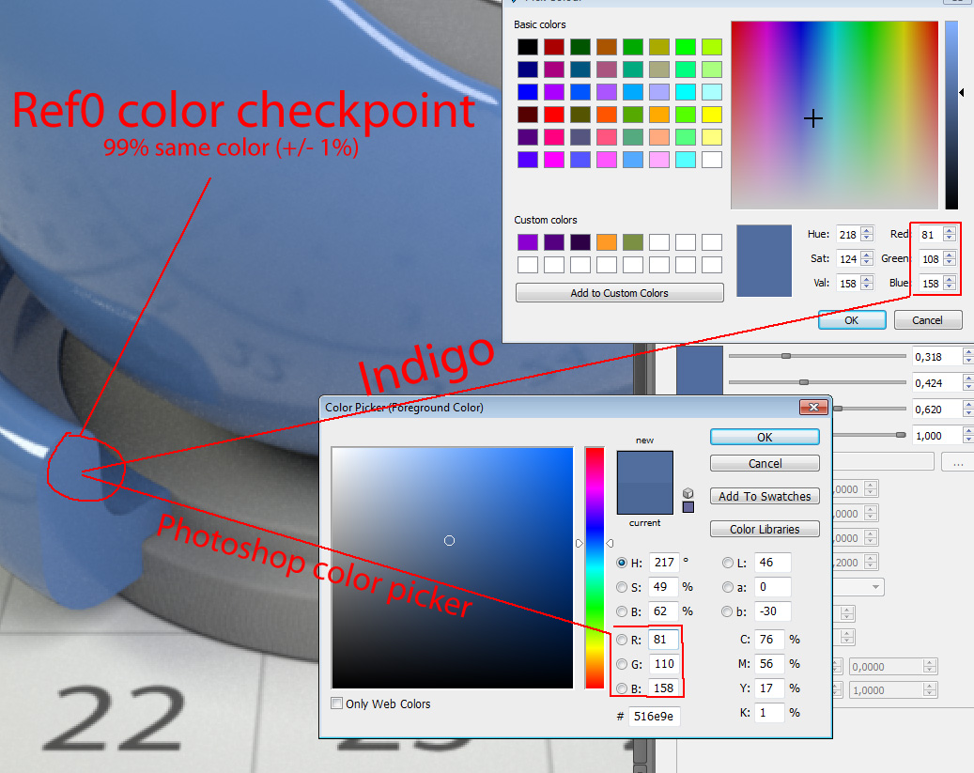Confirm the Indigo colour dialog with OK
The width and height of the screenshot is (974, 773).
(851, 319)
